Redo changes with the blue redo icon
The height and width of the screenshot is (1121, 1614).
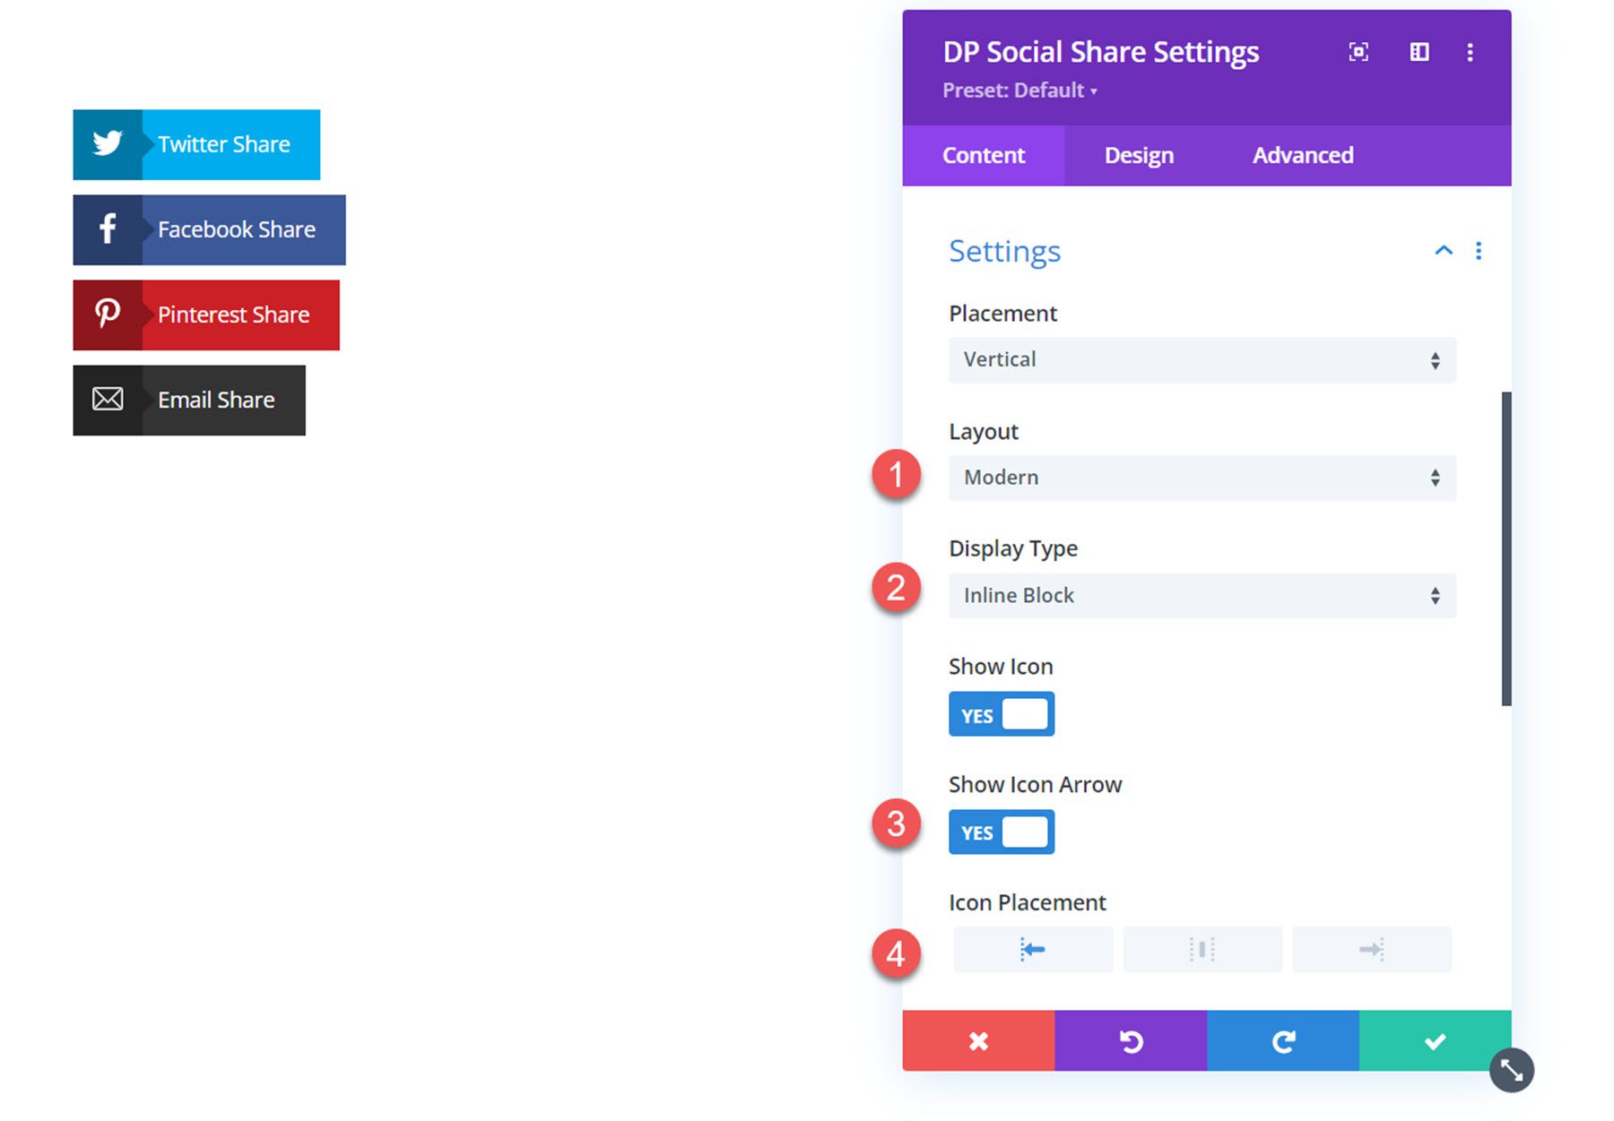[1283, 1041]
